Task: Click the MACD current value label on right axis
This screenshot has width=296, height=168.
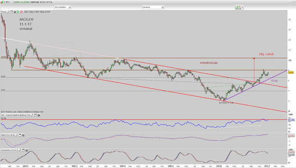Action: 291,136
